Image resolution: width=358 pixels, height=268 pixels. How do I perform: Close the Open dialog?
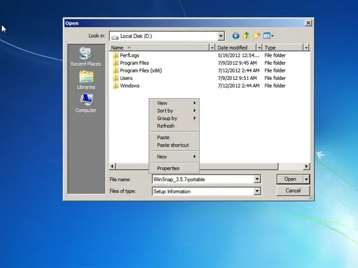(308, 23)
